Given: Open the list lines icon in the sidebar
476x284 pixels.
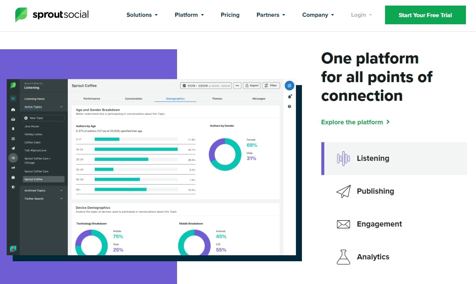Looking at the screenshot, I should pyautogui.click(x=13, y=139).
